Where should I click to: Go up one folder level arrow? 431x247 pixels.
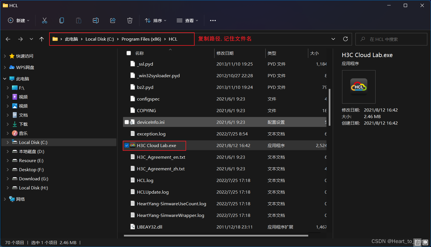[42, 39]
